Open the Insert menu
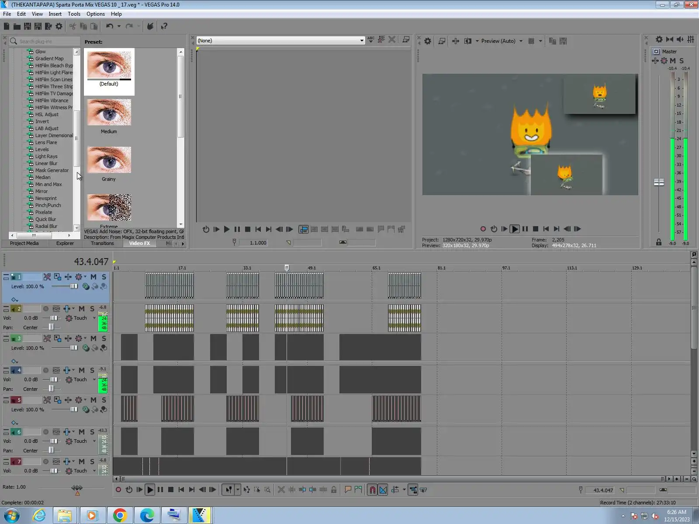Viewport: 699px width, 524px height. tap(55, 14)
